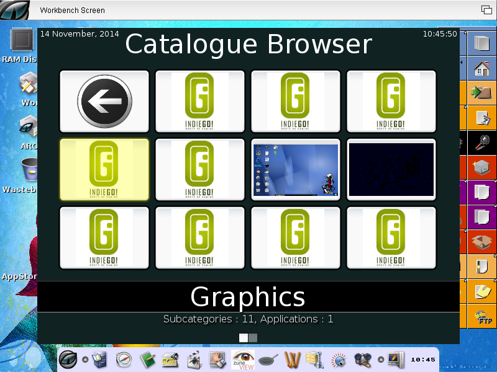Click the green arrow folder icon in the right panel
Viewport: 497px width, 372px height.
click(481, 92)
